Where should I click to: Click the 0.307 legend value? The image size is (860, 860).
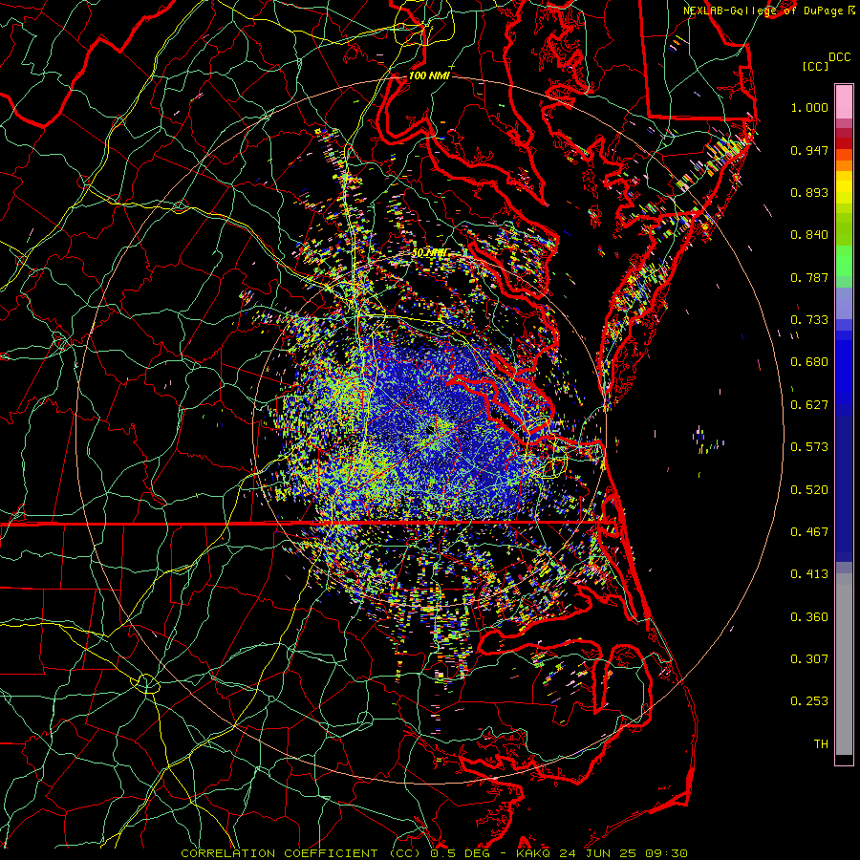809,659
